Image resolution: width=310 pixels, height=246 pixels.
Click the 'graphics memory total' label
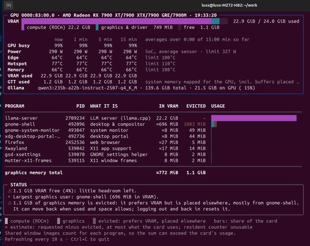34,173
